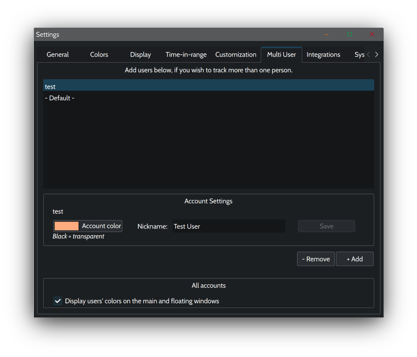Open the orange Account color swatch

coord(67,226)
